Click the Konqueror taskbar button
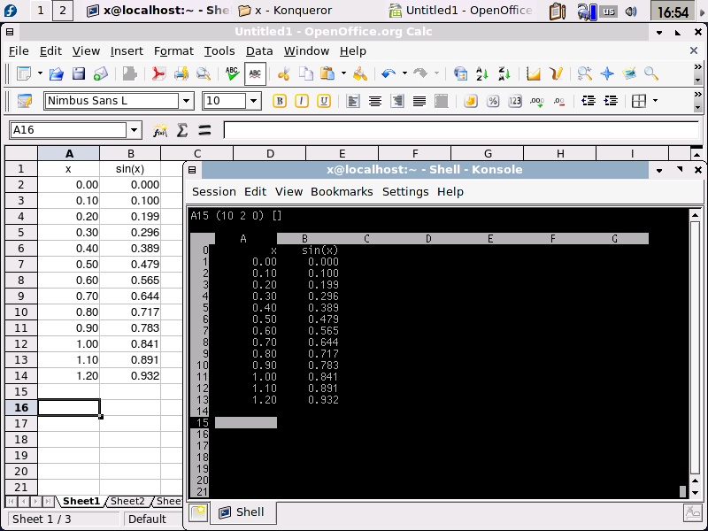Image resolution: width=708 pixels, height=531 pixels. (x=299, y=11)
